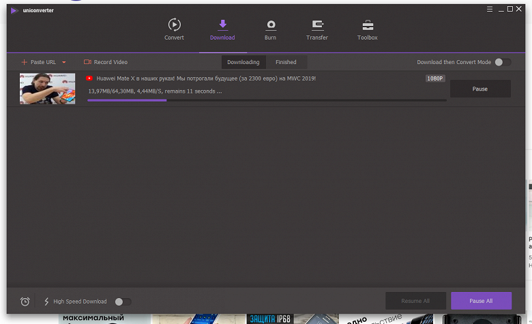Click the uniconverter logo icon
The height and width of the screenshot is (324, 532).
coord(14,10)
